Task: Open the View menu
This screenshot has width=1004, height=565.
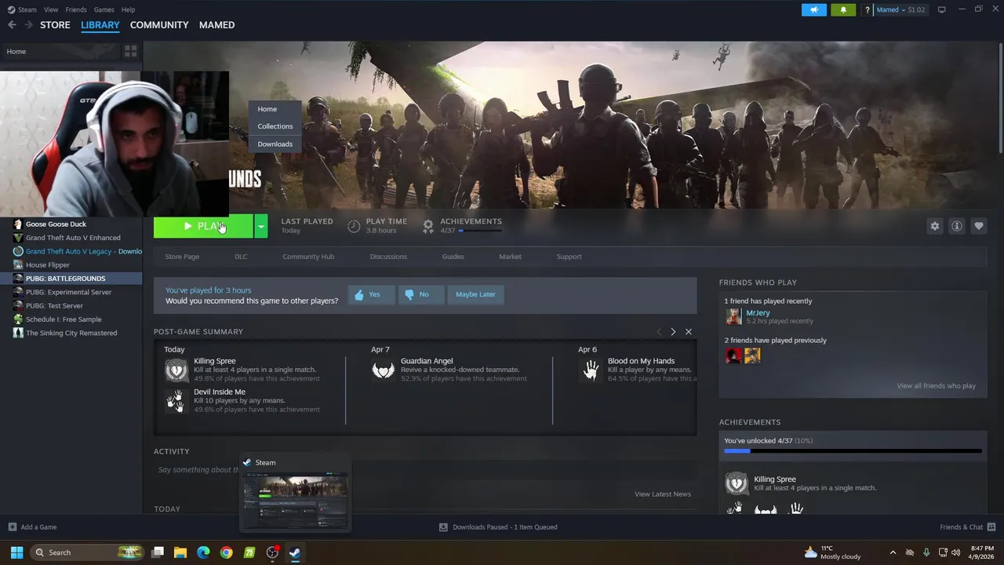Action: pos(51,9)
